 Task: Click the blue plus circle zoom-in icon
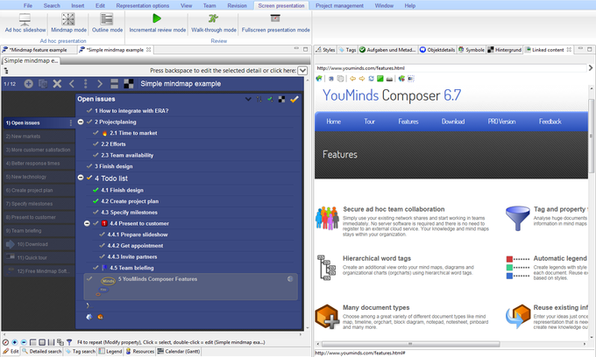(x=14, y=342)
